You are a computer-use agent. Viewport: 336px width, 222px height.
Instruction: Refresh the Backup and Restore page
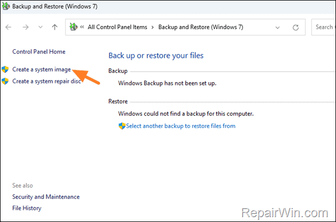click(295, 28)
